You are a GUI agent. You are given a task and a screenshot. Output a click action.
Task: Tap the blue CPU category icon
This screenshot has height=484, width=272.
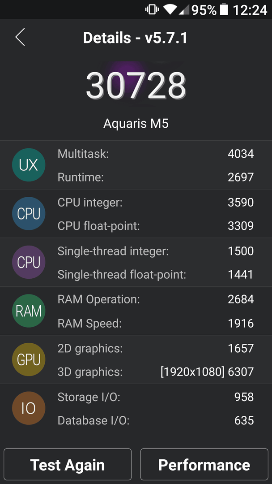(29, 214)
